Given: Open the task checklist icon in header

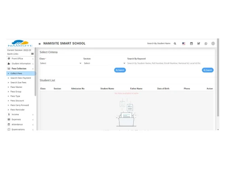Looking at the screenshot, I should coord(198,44).
